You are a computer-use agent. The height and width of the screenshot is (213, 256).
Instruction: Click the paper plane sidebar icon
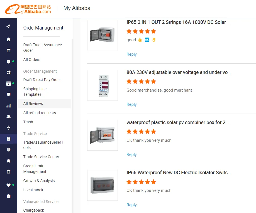pos(8,26)
